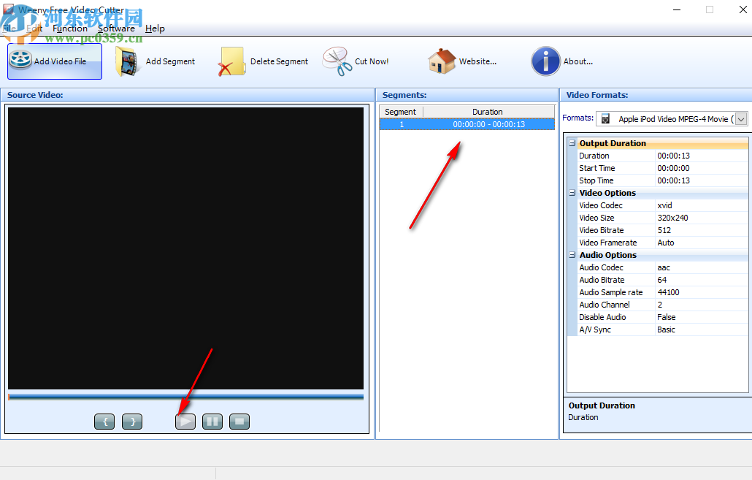Open the Website using the home icon
Viewport: 752px width, 480px height.
coord(441,61)
